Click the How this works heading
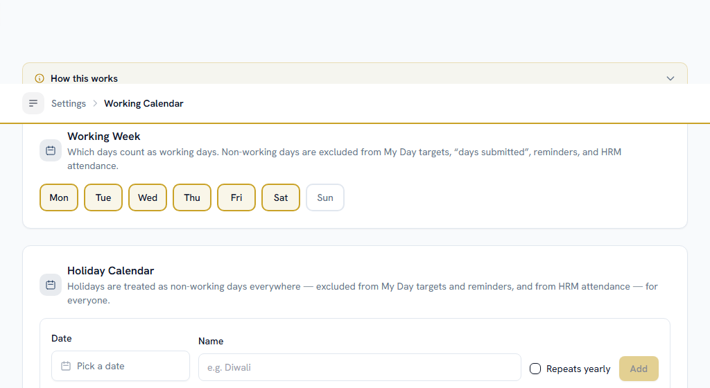Viewport: 710px width, 388px height. click(x=84, y=78)
